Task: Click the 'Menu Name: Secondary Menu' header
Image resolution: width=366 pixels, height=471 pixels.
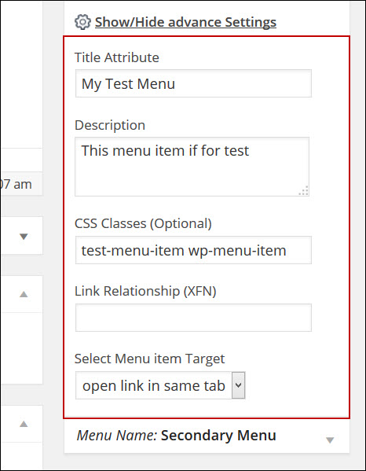Action: pyautogui.click(x=177, y=436)
